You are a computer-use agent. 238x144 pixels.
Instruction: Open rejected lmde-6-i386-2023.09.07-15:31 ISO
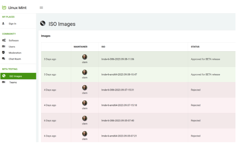pos(118,90)
